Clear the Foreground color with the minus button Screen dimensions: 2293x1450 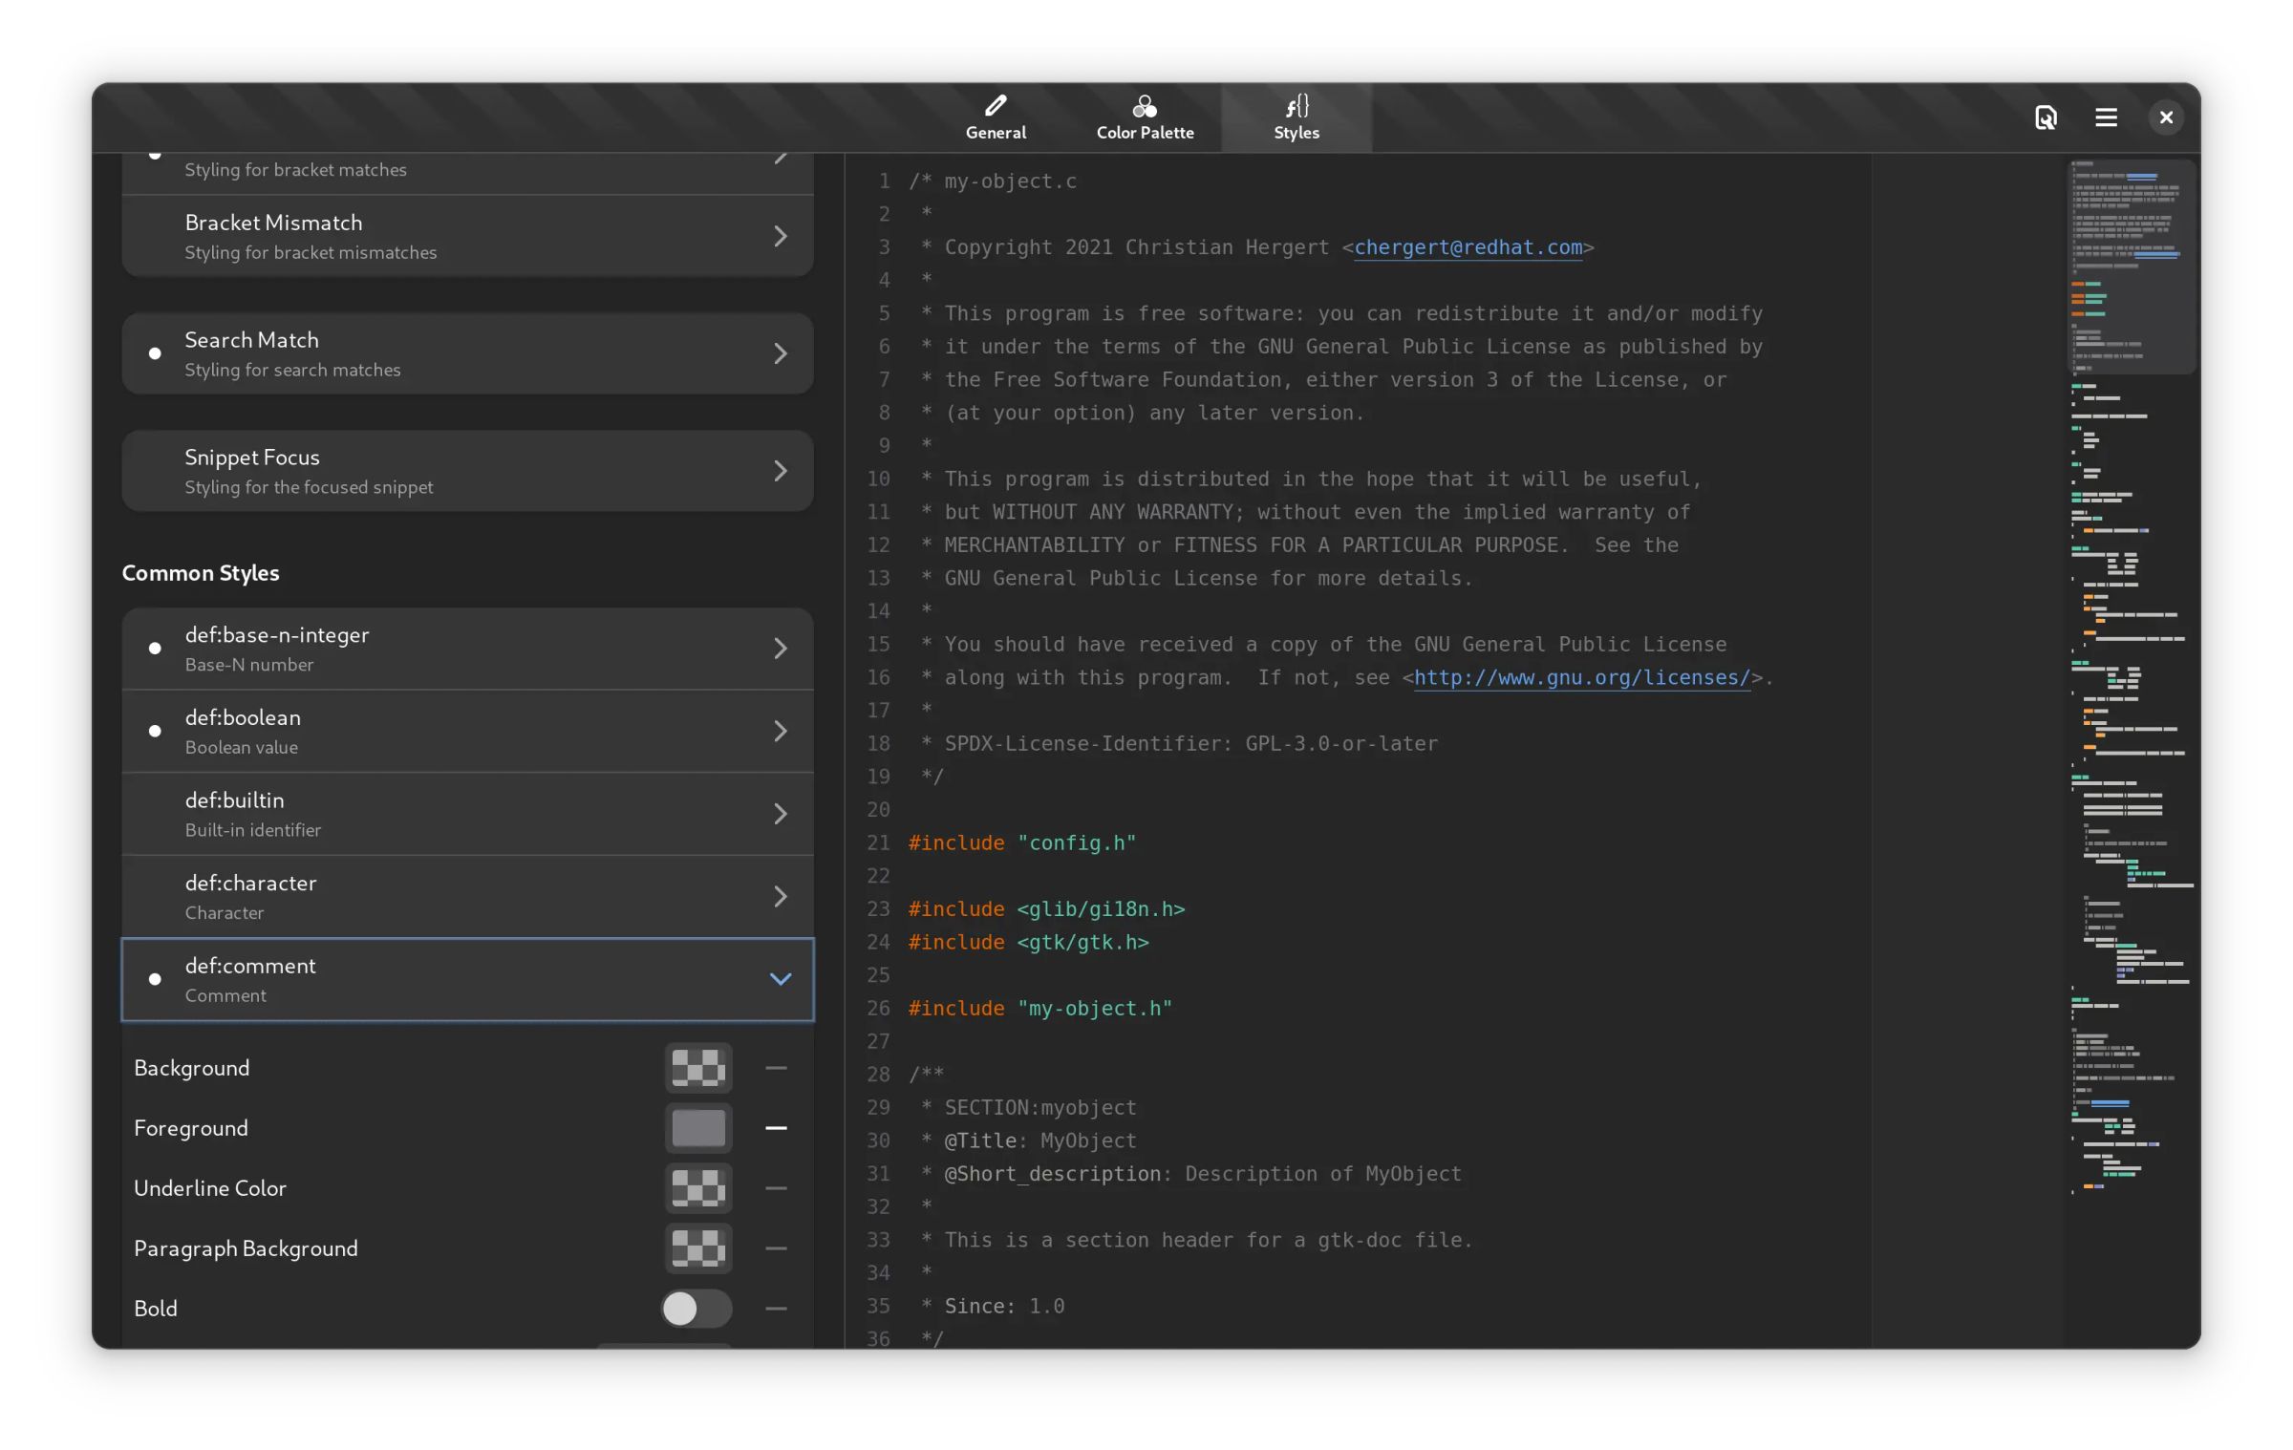(776, 1128)
